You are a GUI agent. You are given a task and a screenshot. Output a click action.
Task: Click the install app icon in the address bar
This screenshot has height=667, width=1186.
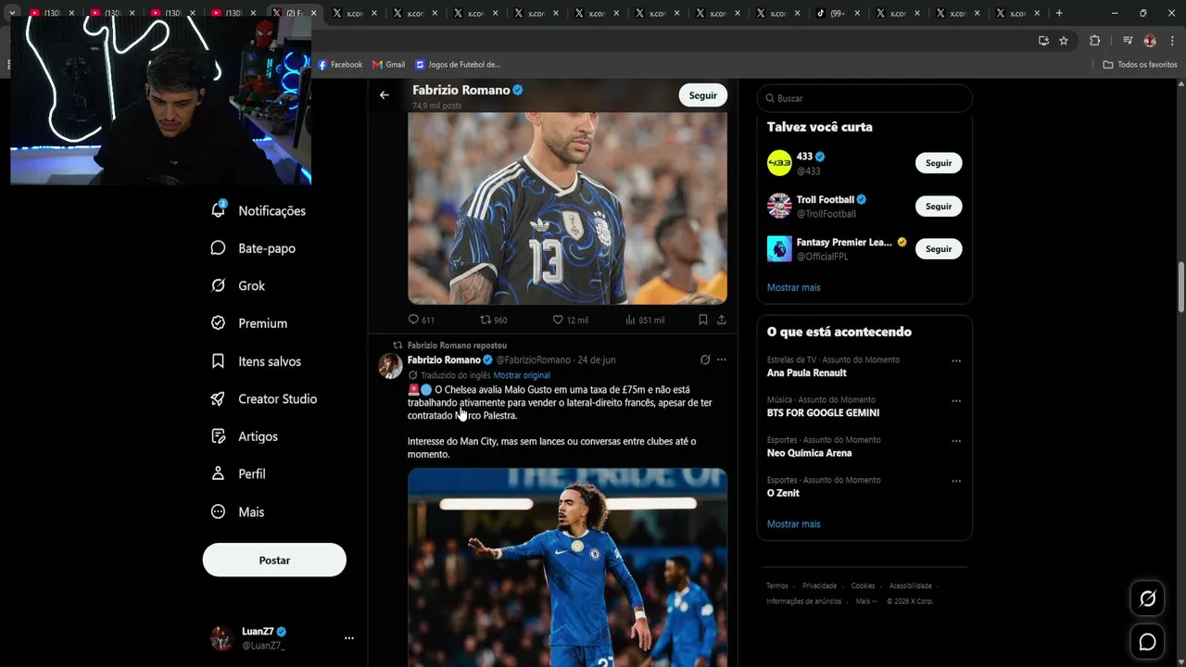coord(1043,41)
